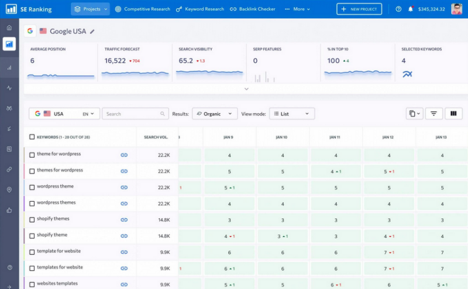
Task: Click the New Project button
Action: [x=359, y=9]
